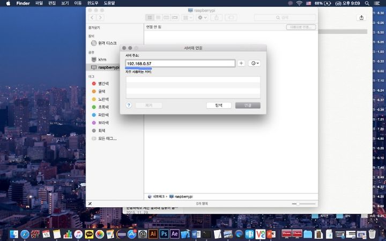Open the Window (윈도우) menu

(x=93, y=3)
